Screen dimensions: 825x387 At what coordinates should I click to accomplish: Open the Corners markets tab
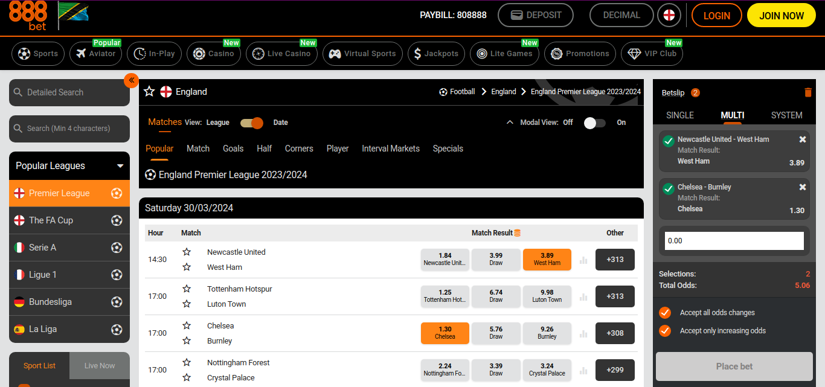coord(299,149)
